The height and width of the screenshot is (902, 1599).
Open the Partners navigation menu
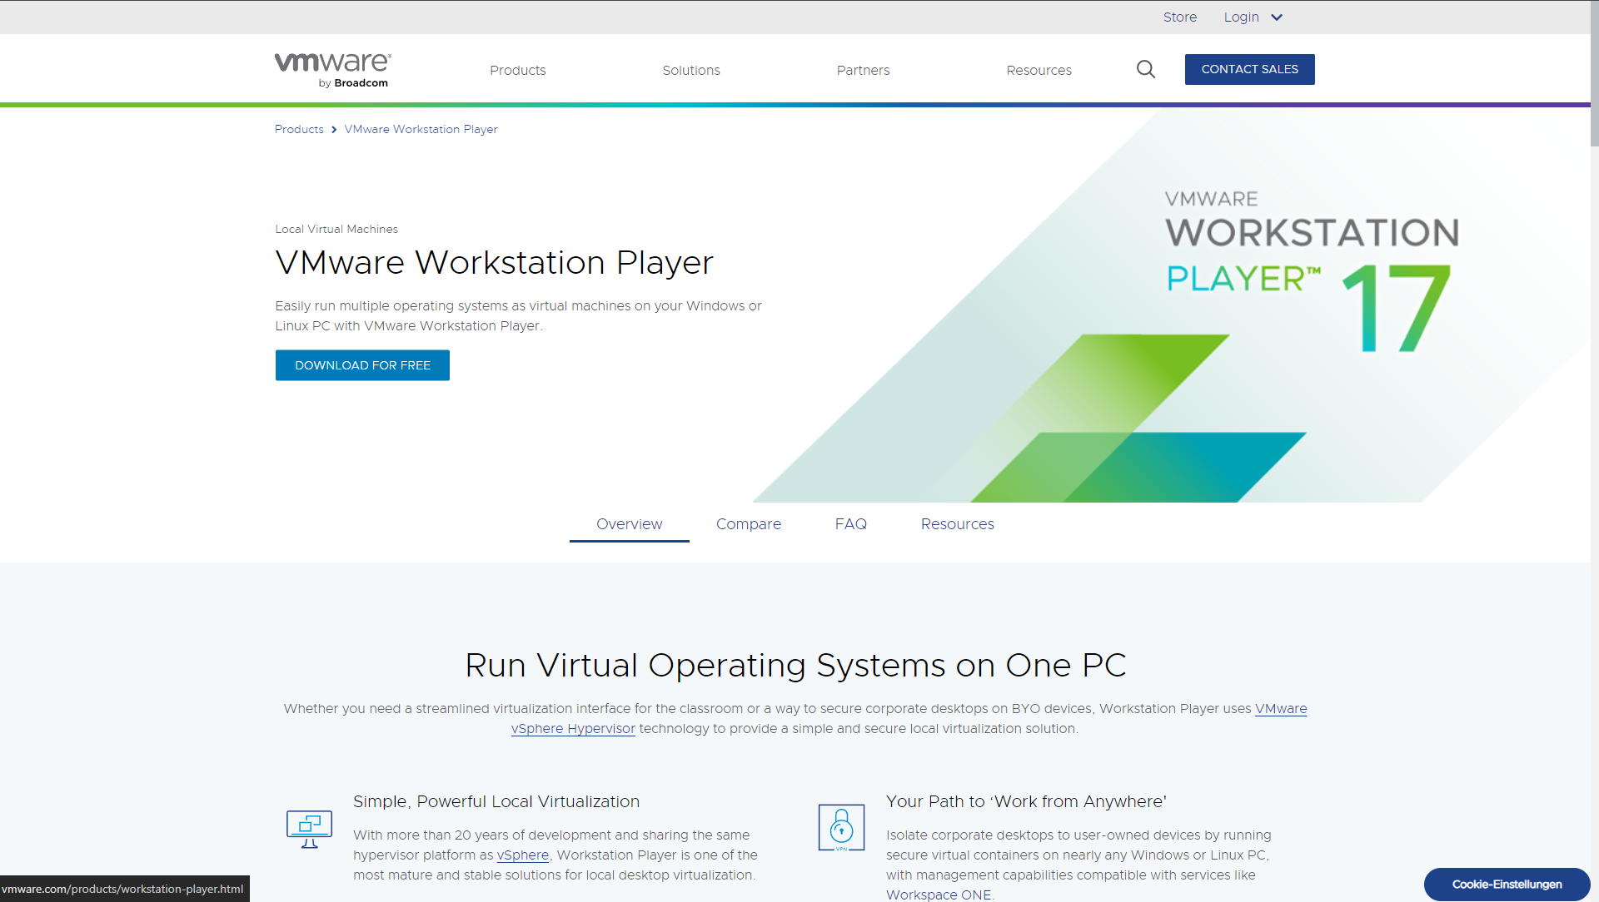click(863, 71)
